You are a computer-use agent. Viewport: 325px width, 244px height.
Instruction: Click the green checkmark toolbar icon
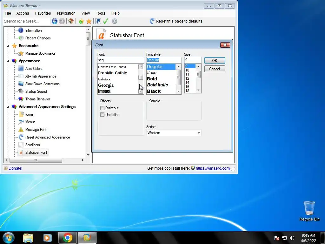pyautogui.click(x=105, y=21)
